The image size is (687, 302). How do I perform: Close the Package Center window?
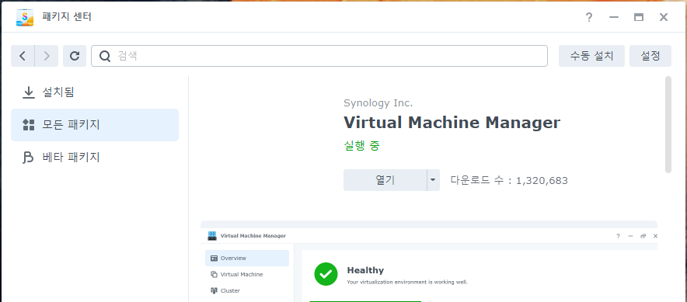(x=664, y=18)
